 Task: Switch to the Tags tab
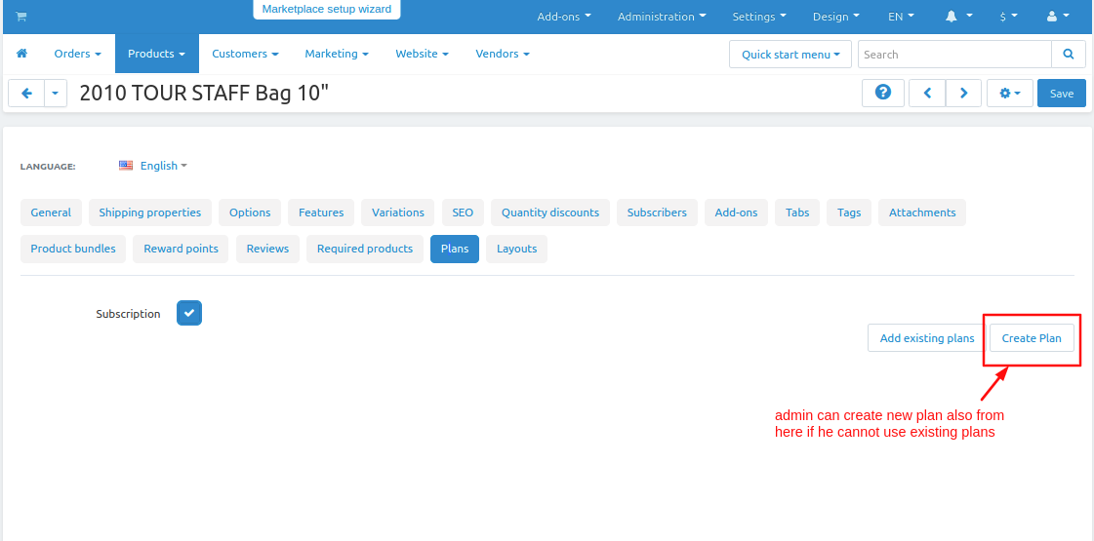point(849,213)
